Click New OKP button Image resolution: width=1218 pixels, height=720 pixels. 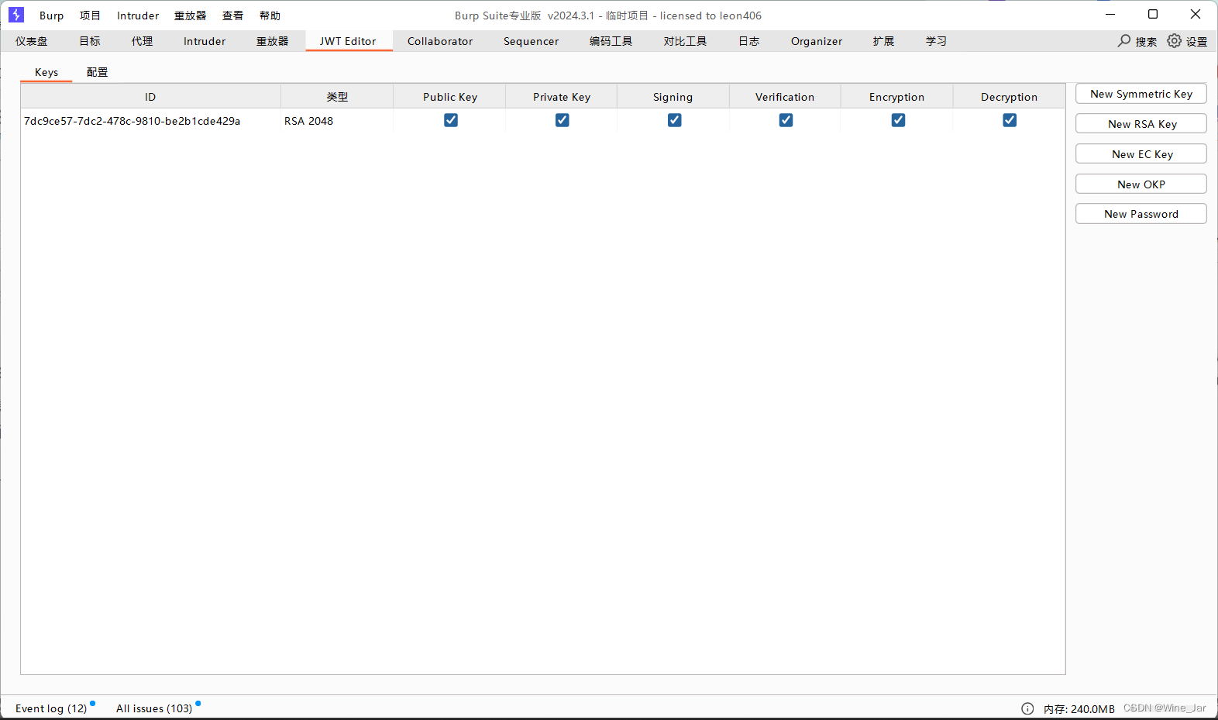(x=1141, y=184)
